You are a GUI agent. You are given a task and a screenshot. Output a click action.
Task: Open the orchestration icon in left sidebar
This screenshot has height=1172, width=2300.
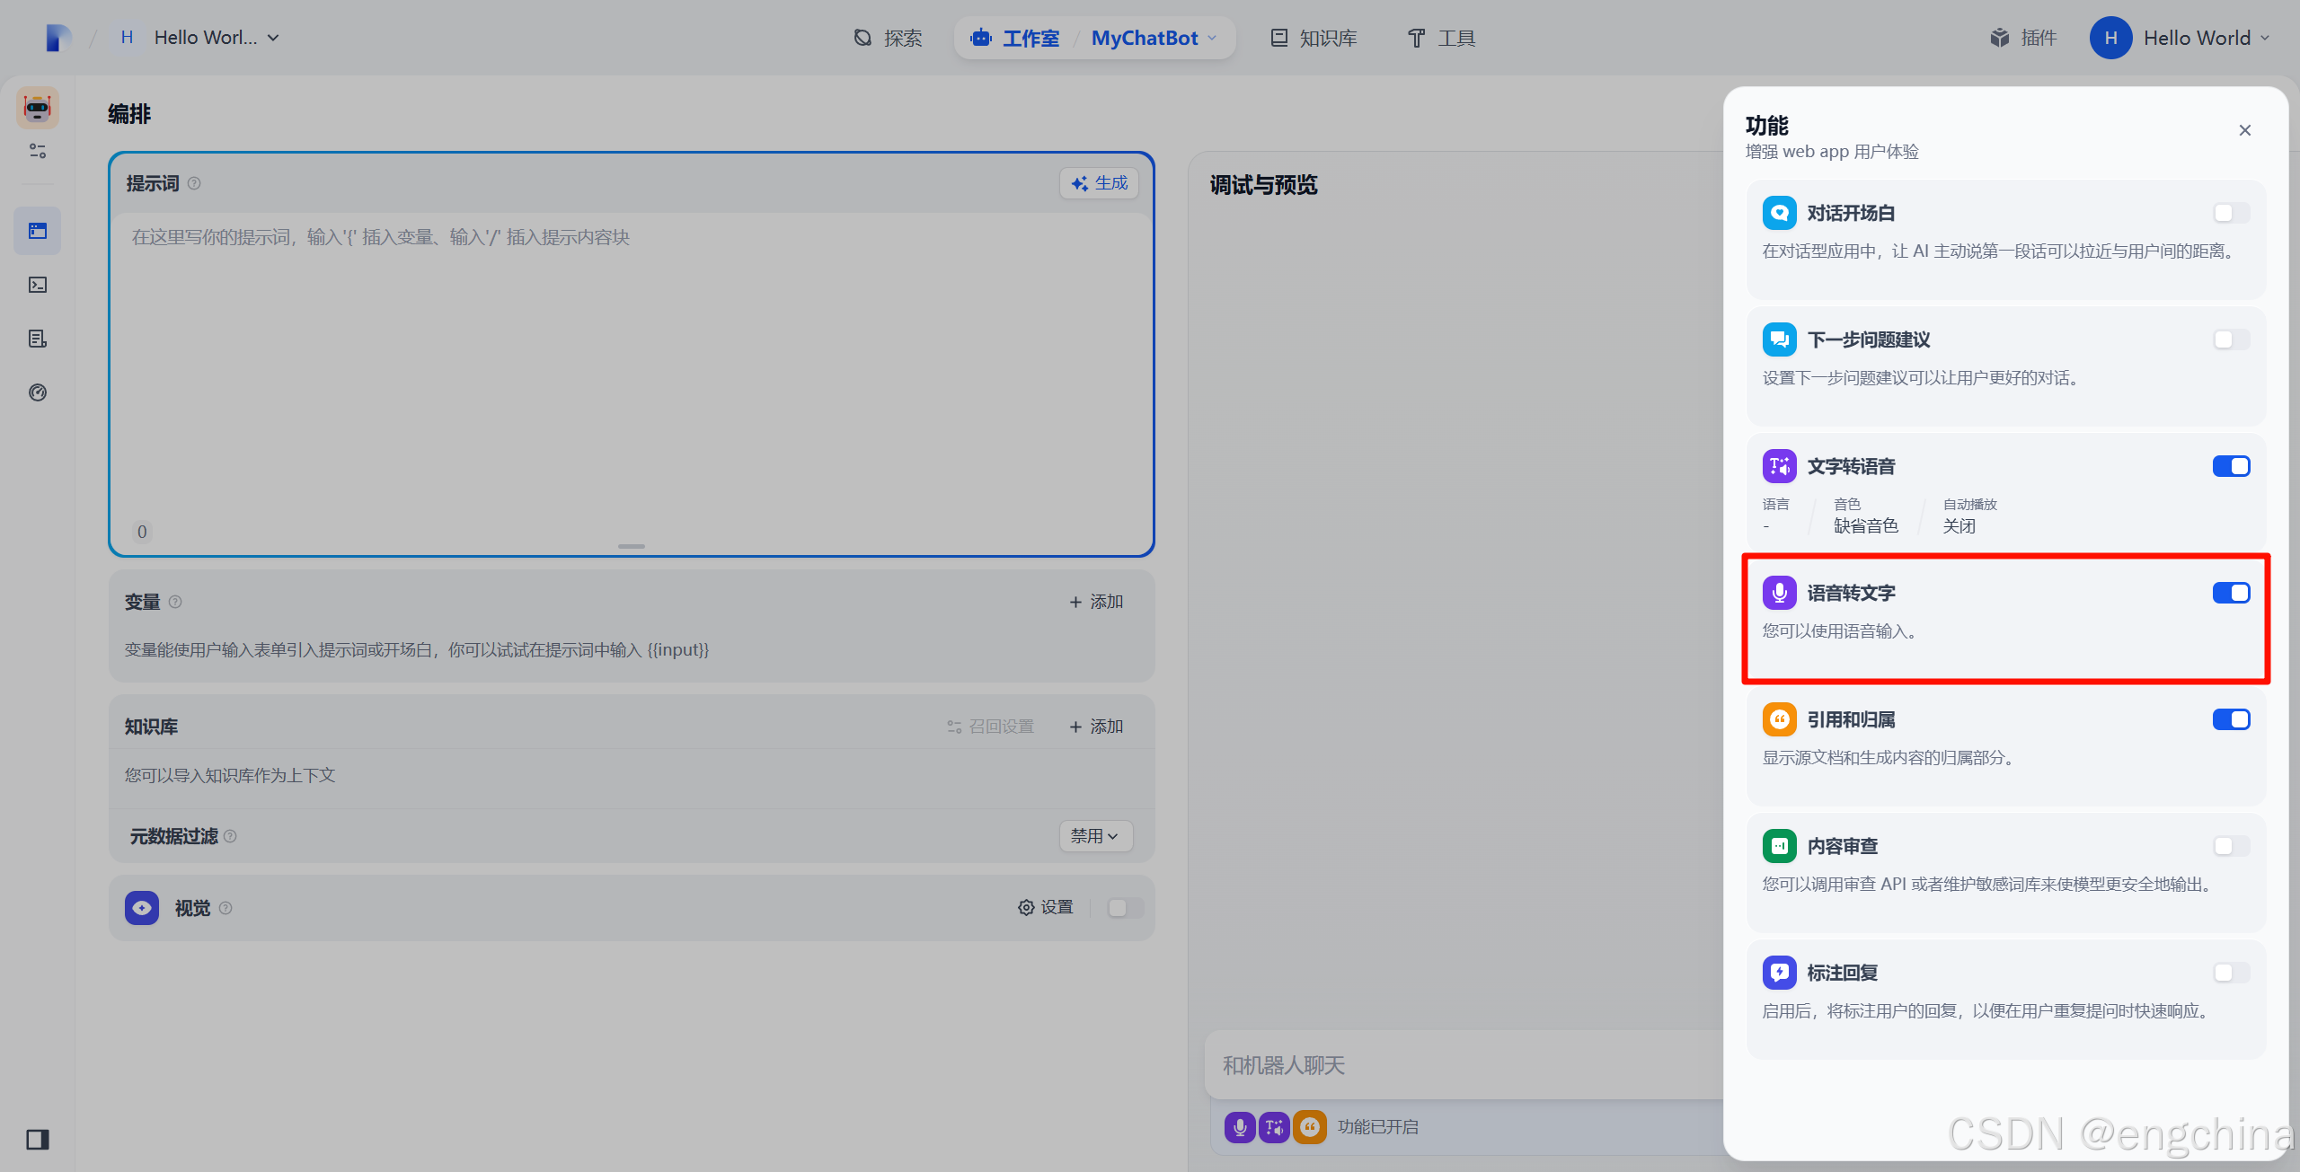(38, 231)
